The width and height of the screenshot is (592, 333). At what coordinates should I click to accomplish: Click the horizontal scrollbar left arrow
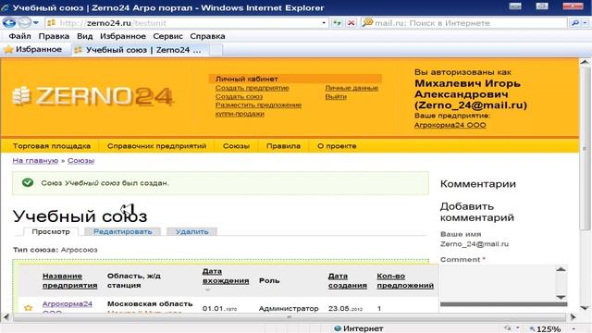pos(6,316)
